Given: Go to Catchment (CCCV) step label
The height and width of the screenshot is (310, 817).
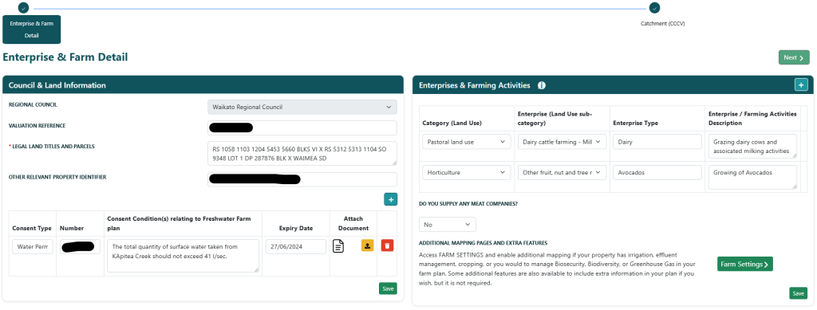Looking at the screenshot, I should (x=662, y=23).
